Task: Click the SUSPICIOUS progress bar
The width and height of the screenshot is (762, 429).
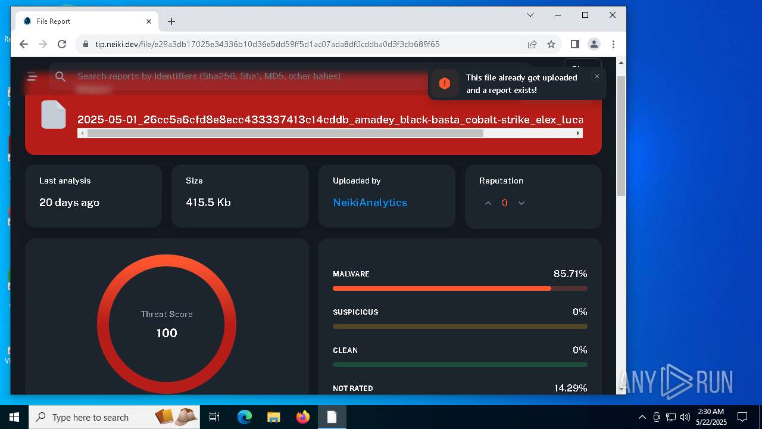Action: point(460,327)
